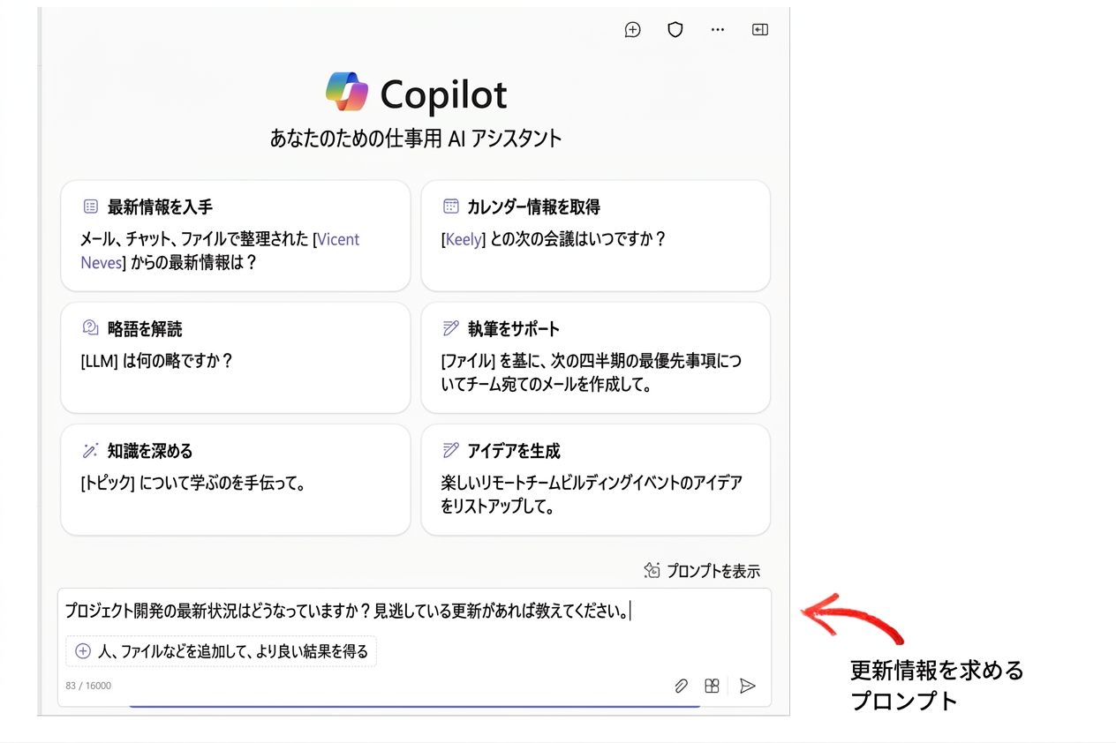Click the [Keely] placeholder in calendar card
The image size is (1116, 743).
[x=464, y=239]
